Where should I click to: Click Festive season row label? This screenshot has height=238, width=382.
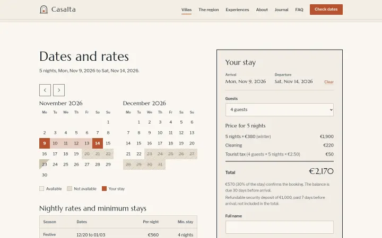point(49,235)
